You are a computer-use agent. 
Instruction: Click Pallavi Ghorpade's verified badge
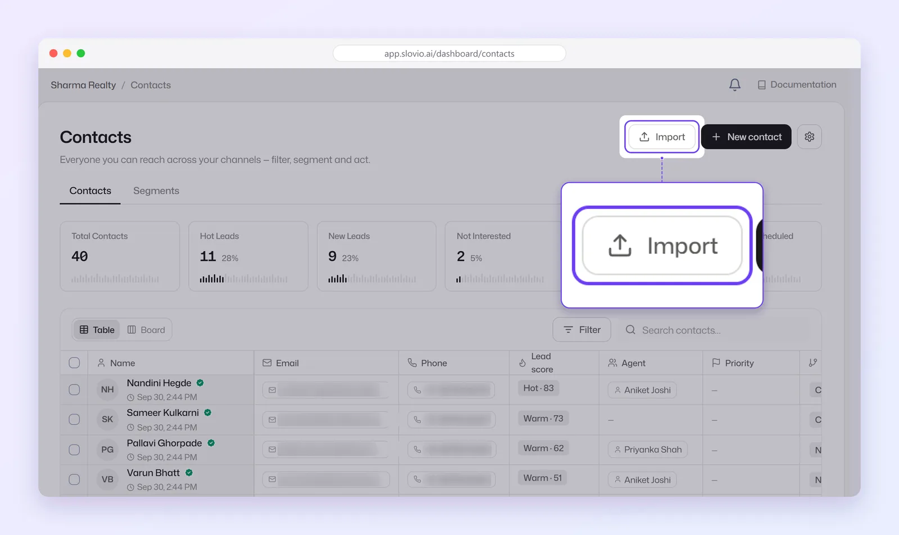(x=211, y=443)
